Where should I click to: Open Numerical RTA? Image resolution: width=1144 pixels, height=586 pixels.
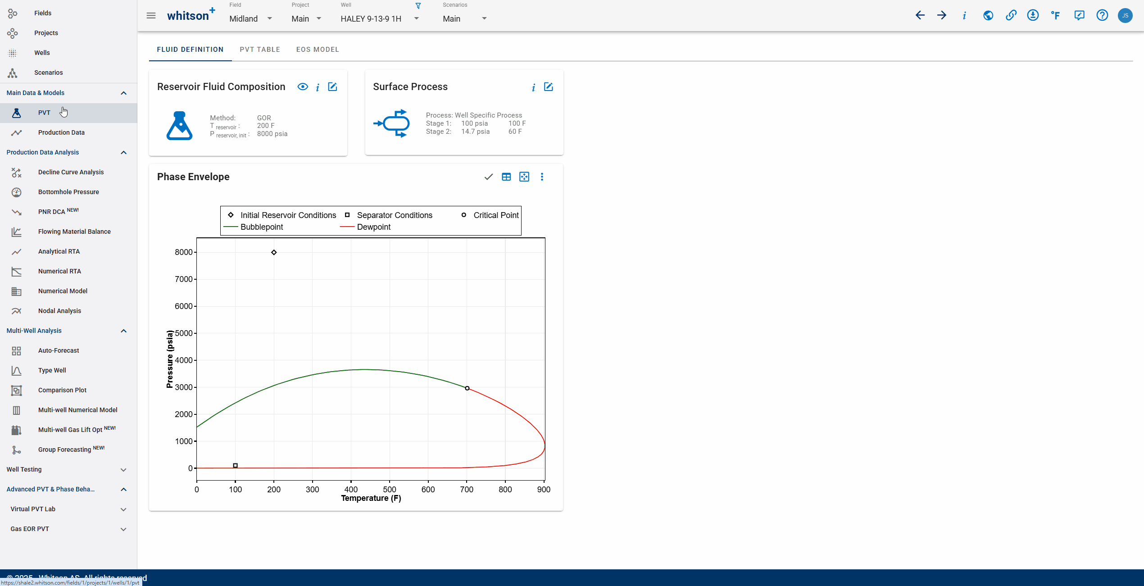[68, 272]
